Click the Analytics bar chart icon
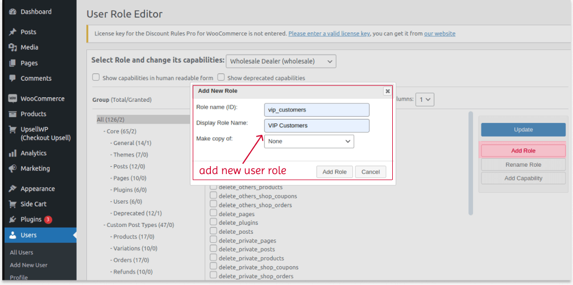The width and height of the screenshot is (573, 285). [x=13, y=153]
